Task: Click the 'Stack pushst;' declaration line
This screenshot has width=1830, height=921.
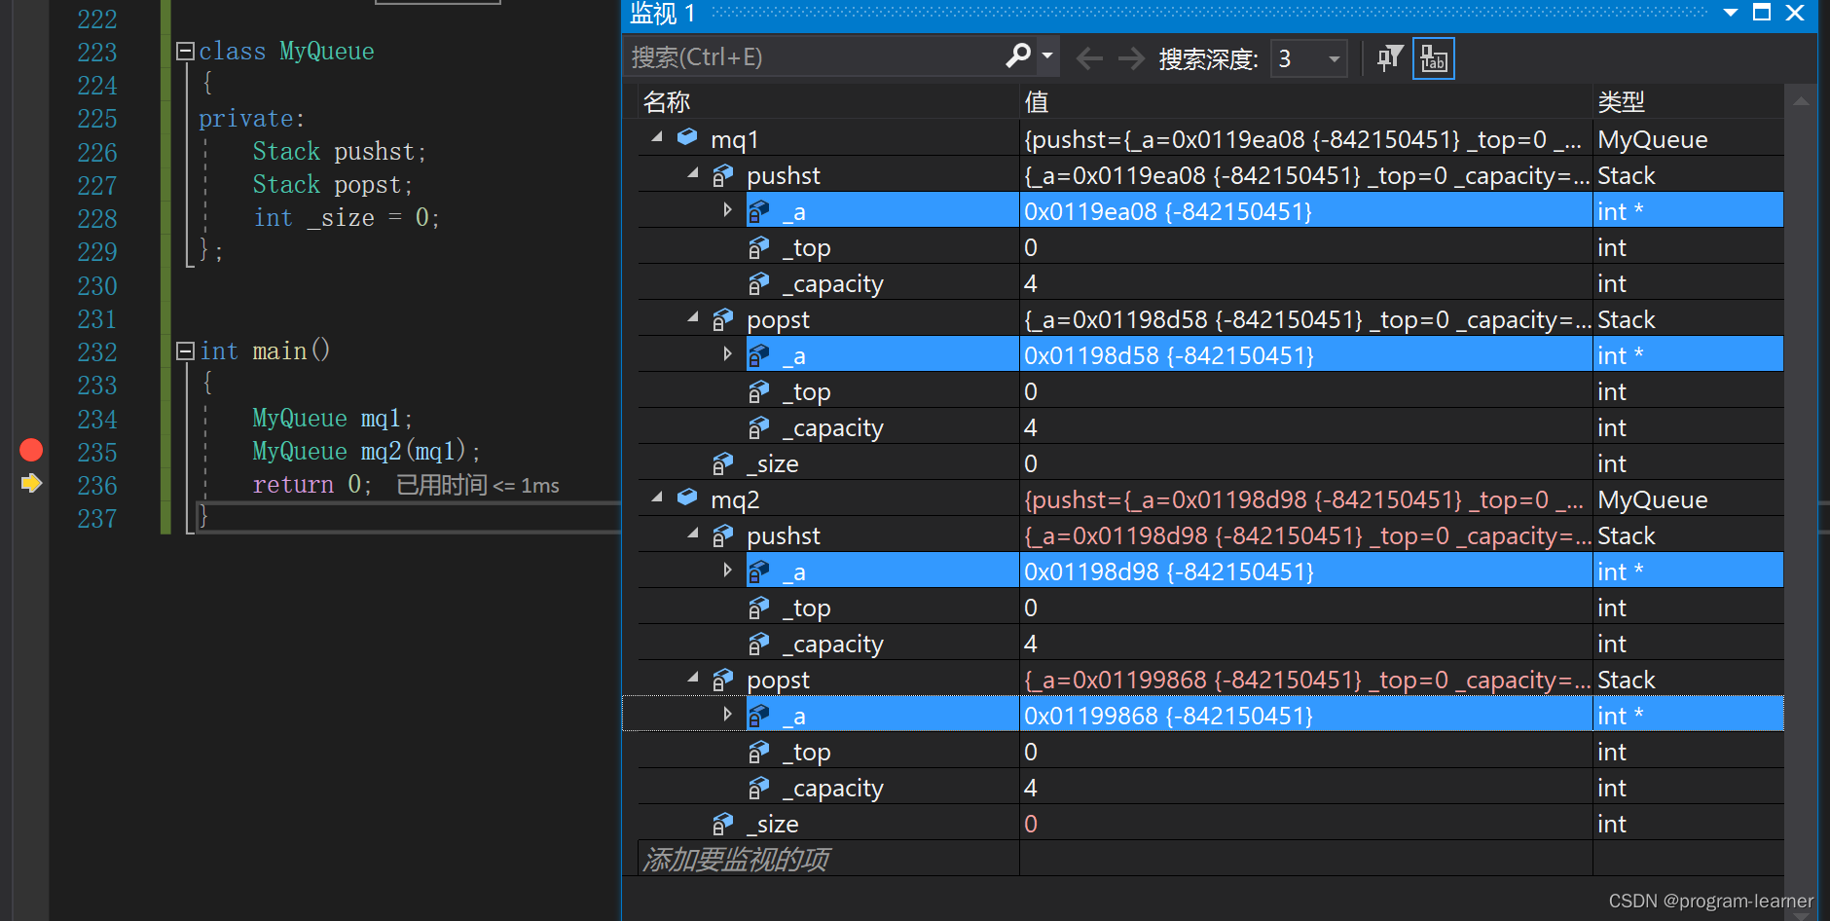Action: coord(339,151)
